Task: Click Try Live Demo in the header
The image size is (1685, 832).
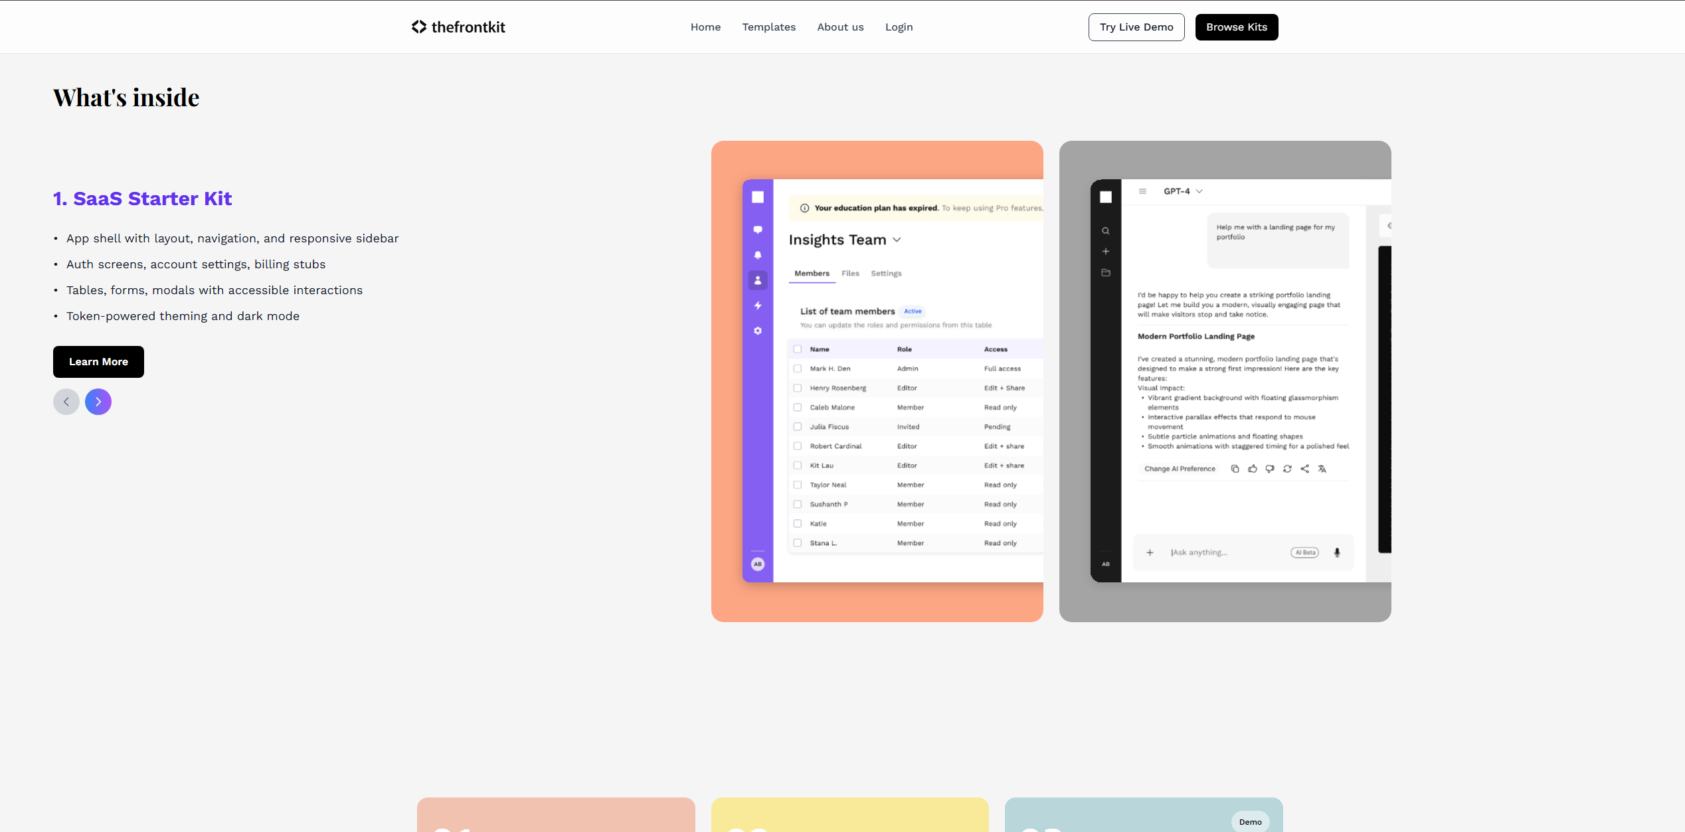Action: click(x=1136, y=27)
